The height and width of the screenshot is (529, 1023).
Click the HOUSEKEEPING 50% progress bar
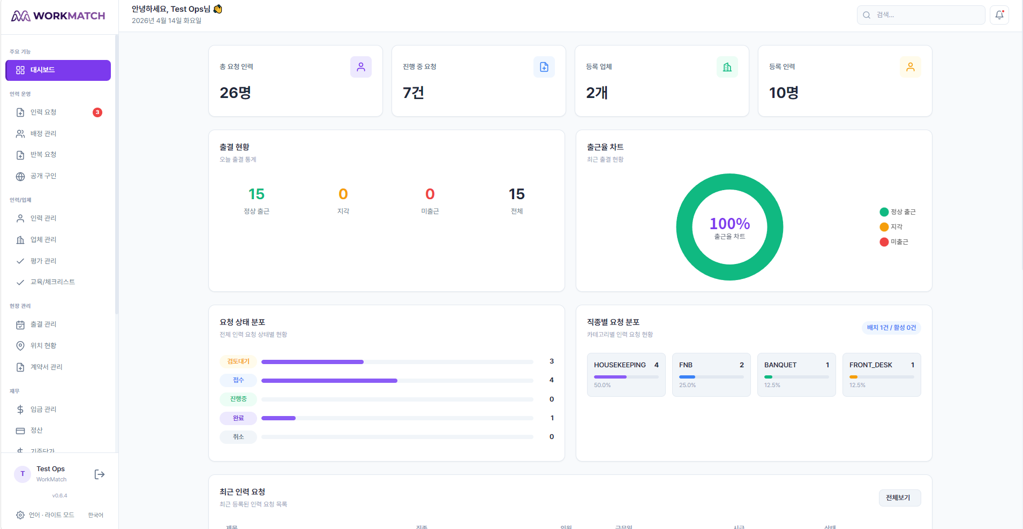[x=626, y=376]
